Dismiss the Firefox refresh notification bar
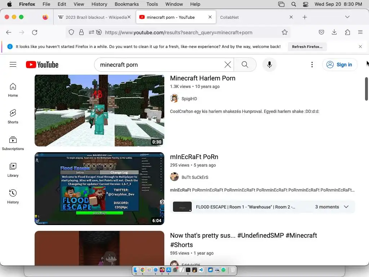 coord(360,47)
